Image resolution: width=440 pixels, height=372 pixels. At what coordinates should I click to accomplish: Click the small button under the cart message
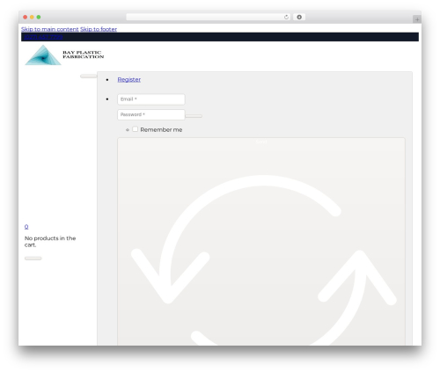coord(33,259)
